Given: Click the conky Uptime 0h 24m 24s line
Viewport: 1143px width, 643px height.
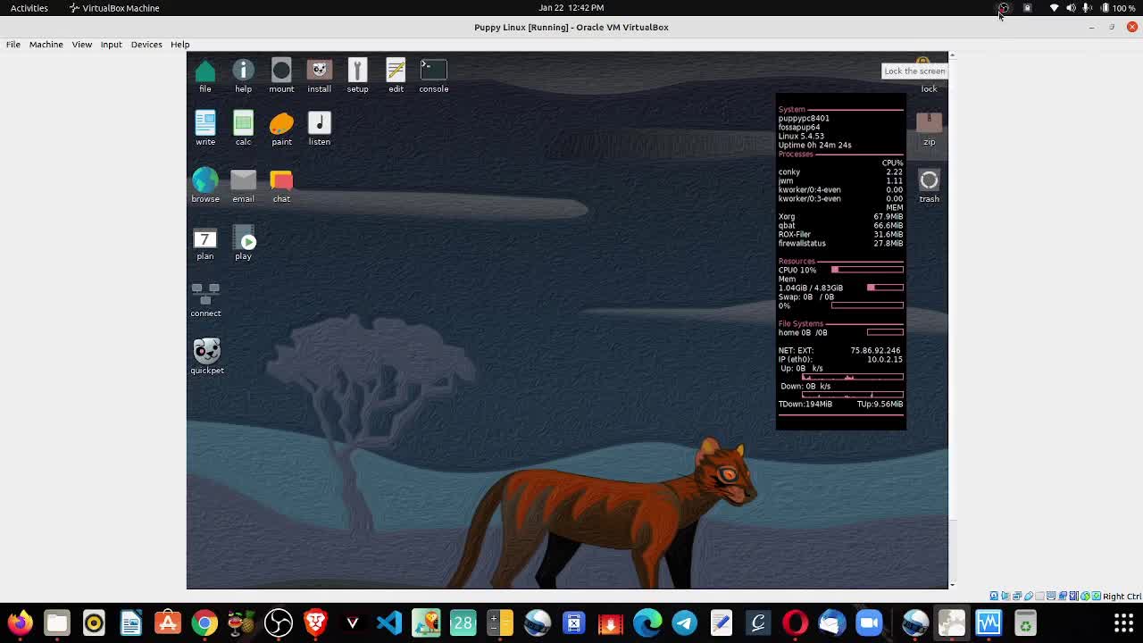Looking at the screenshot, I should [x=814, y=145].
